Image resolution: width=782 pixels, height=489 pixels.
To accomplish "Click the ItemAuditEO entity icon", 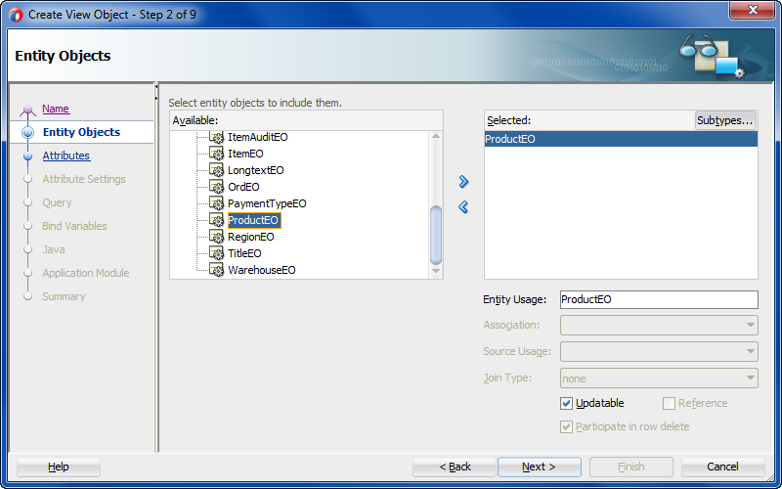I will tap(216, 137).
